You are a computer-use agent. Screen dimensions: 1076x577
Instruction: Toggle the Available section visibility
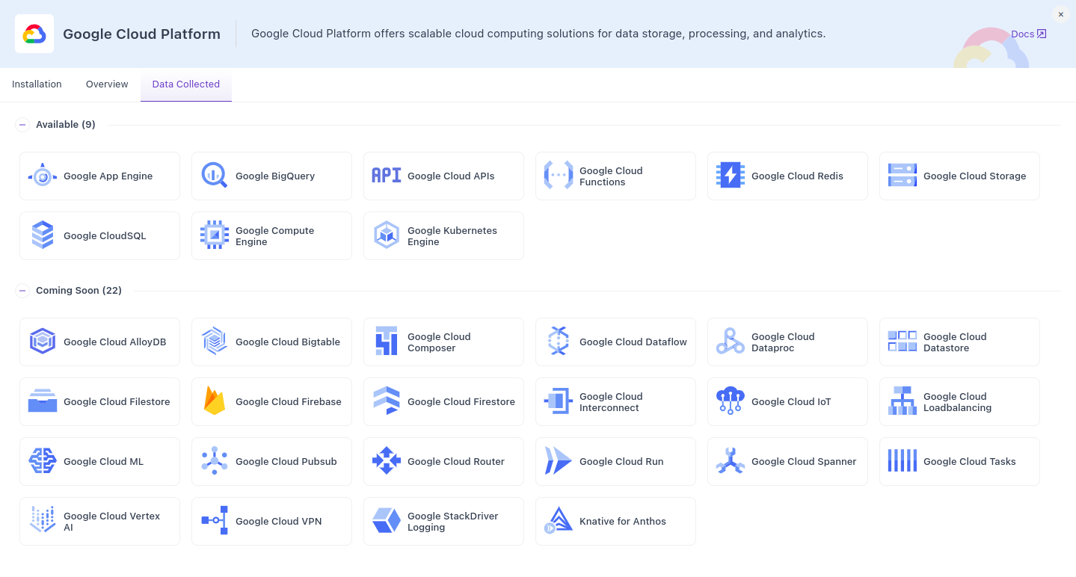coord(22,124)
